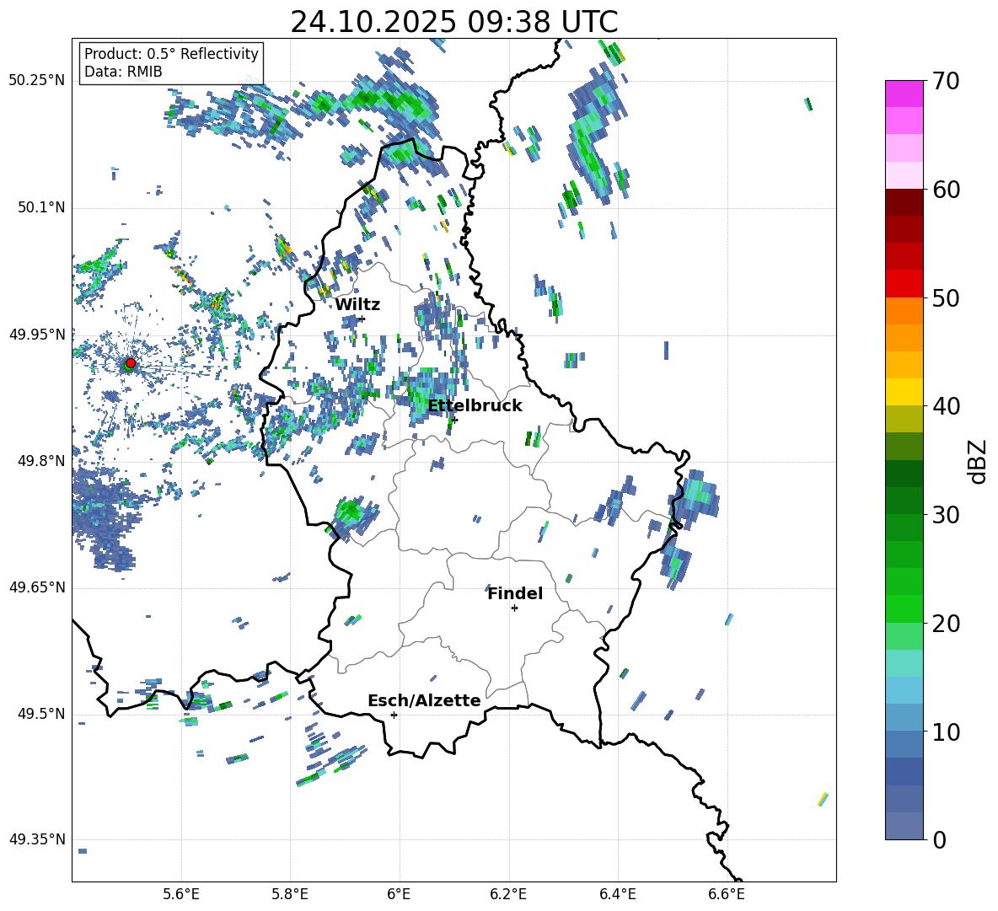Viewport: 998px width, 911px height.
Task: Click the 49.35°N latitude tick label
Action: coord(37,839)
